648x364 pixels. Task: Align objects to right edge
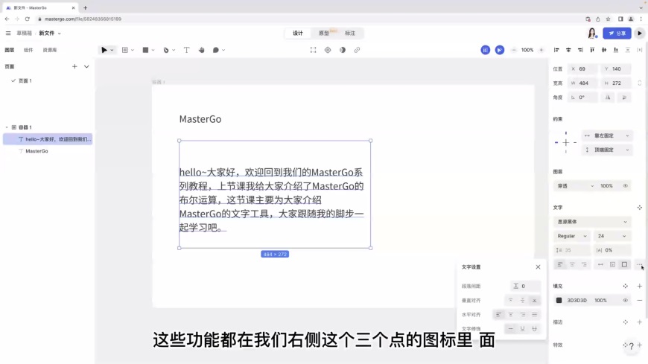coord(580,50)
